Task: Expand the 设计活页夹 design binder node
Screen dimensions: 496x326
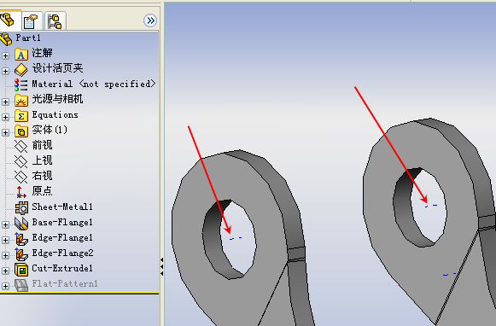Action: coord(5,71)
